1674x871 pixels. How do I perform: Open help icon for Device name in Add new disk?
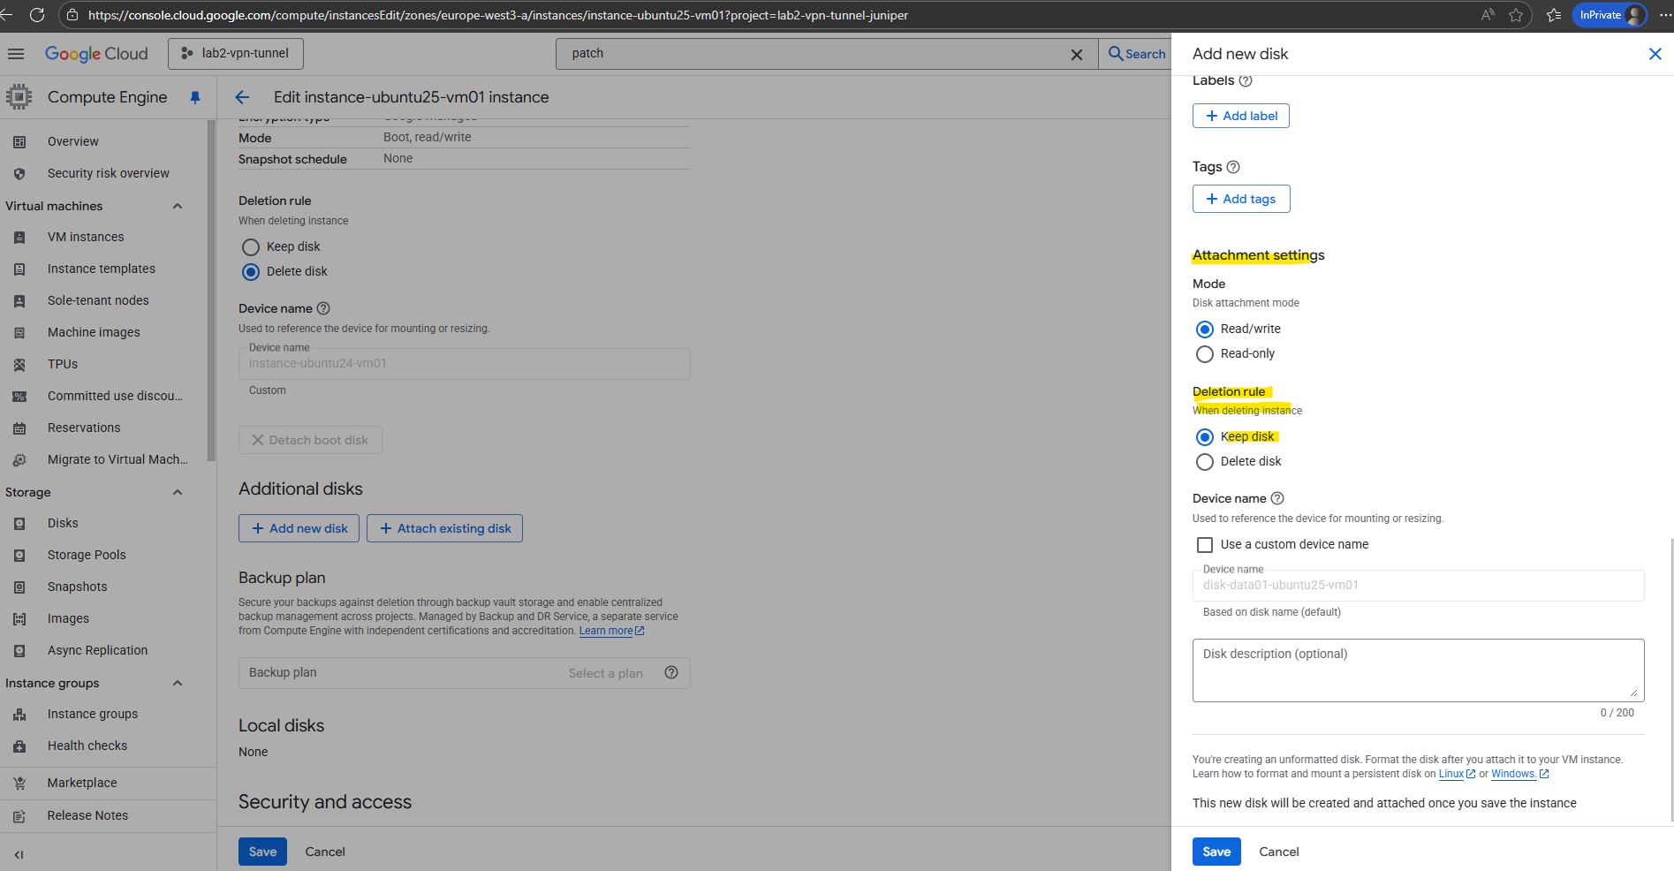[1277, 498]
